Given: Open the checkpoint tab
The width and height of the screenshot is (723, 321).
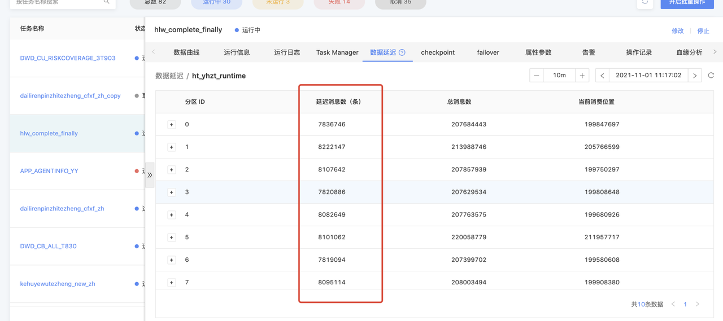Looking at the screenshot, I should point(438,52).
